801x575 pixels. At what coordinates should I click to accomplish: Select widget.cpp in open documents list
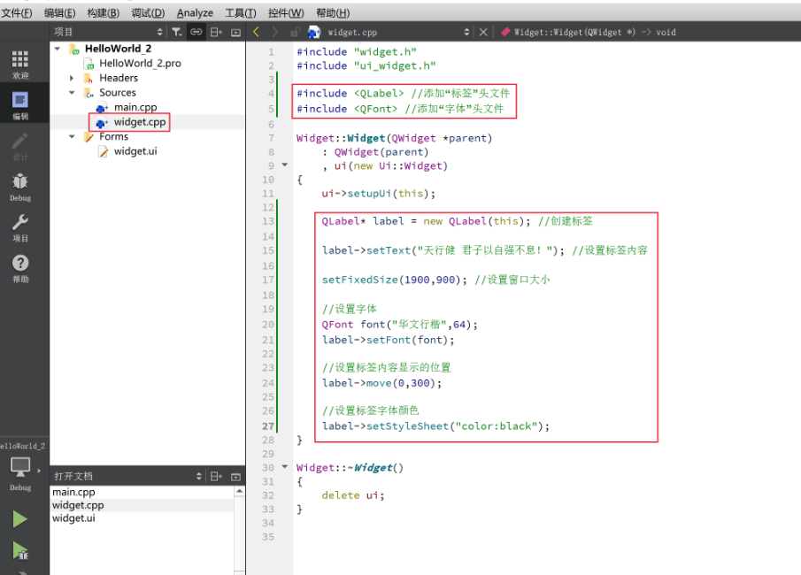click(78, 505)
